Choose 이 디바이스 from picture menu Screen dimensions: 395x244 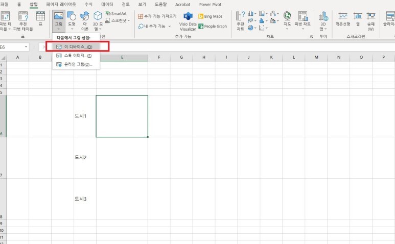coord(76,47)
